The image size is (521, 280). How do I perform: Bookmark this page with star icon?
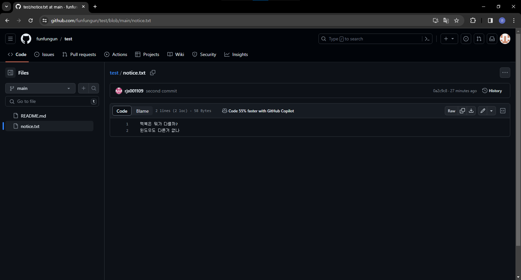click(x=457, y=21)
